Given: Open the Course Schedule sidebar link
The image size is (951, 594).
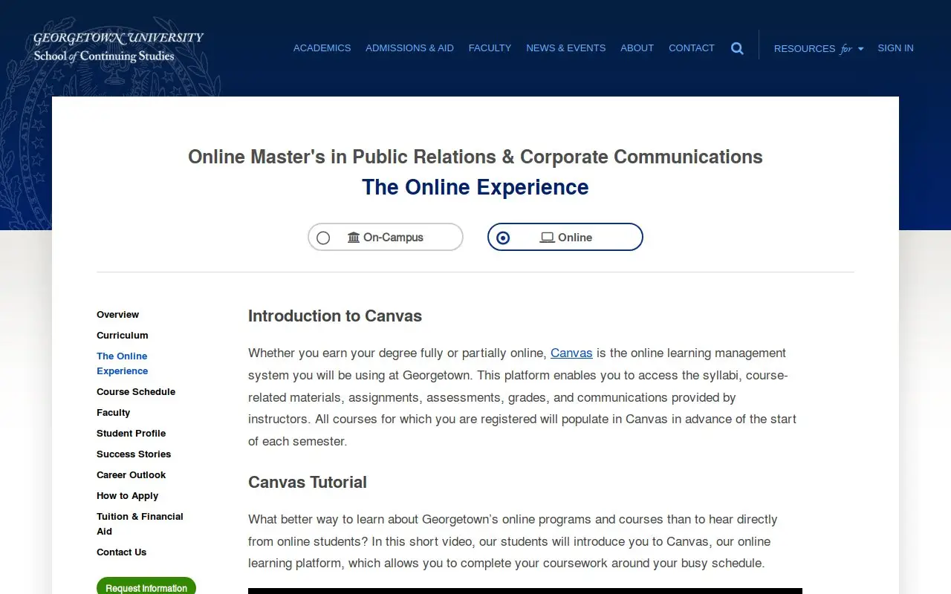Looking at the screenshot, I should click(x=136, y=392).
